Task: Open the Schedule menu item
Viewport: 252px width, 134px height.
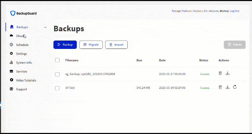Action: (x=22, y=45)
